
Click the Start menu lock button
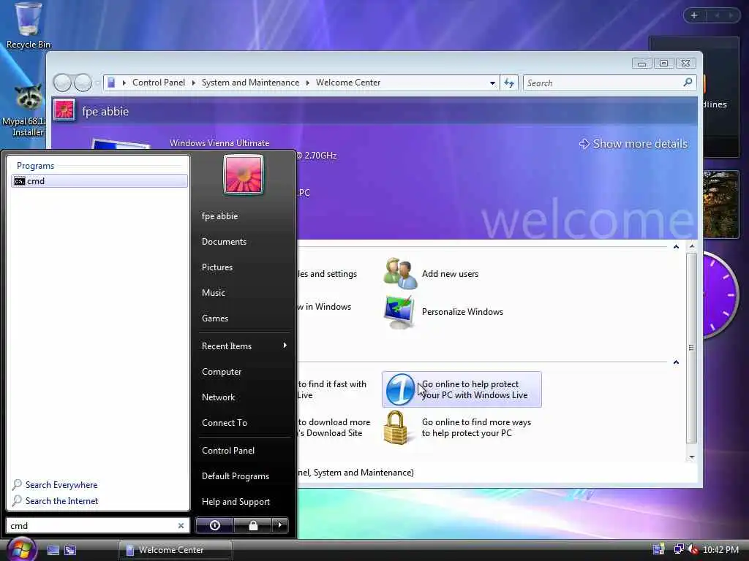coord(252,525)
